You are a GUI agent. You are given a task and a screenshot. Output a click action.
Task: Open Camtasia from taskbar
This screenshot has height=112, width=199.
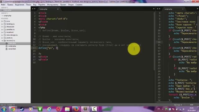[x=94, y=109]
